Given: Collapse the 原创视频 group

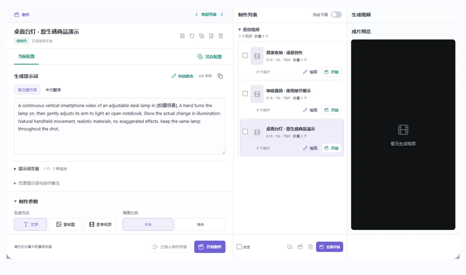Looking at the screenshot, I should tap(249, 29).
